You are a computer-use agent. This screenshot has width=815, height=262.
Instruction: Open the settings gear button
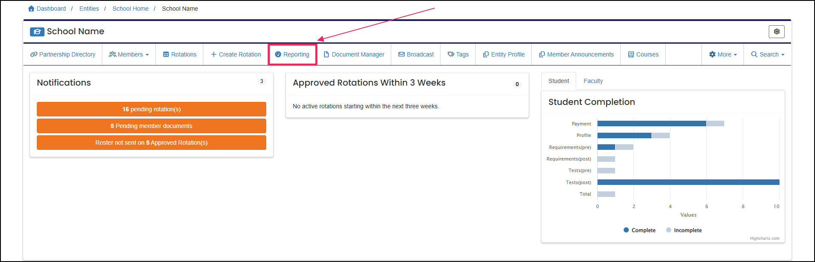(776, 32)
